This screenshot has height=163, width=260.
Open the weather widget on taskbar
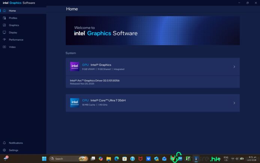[6, 158]
